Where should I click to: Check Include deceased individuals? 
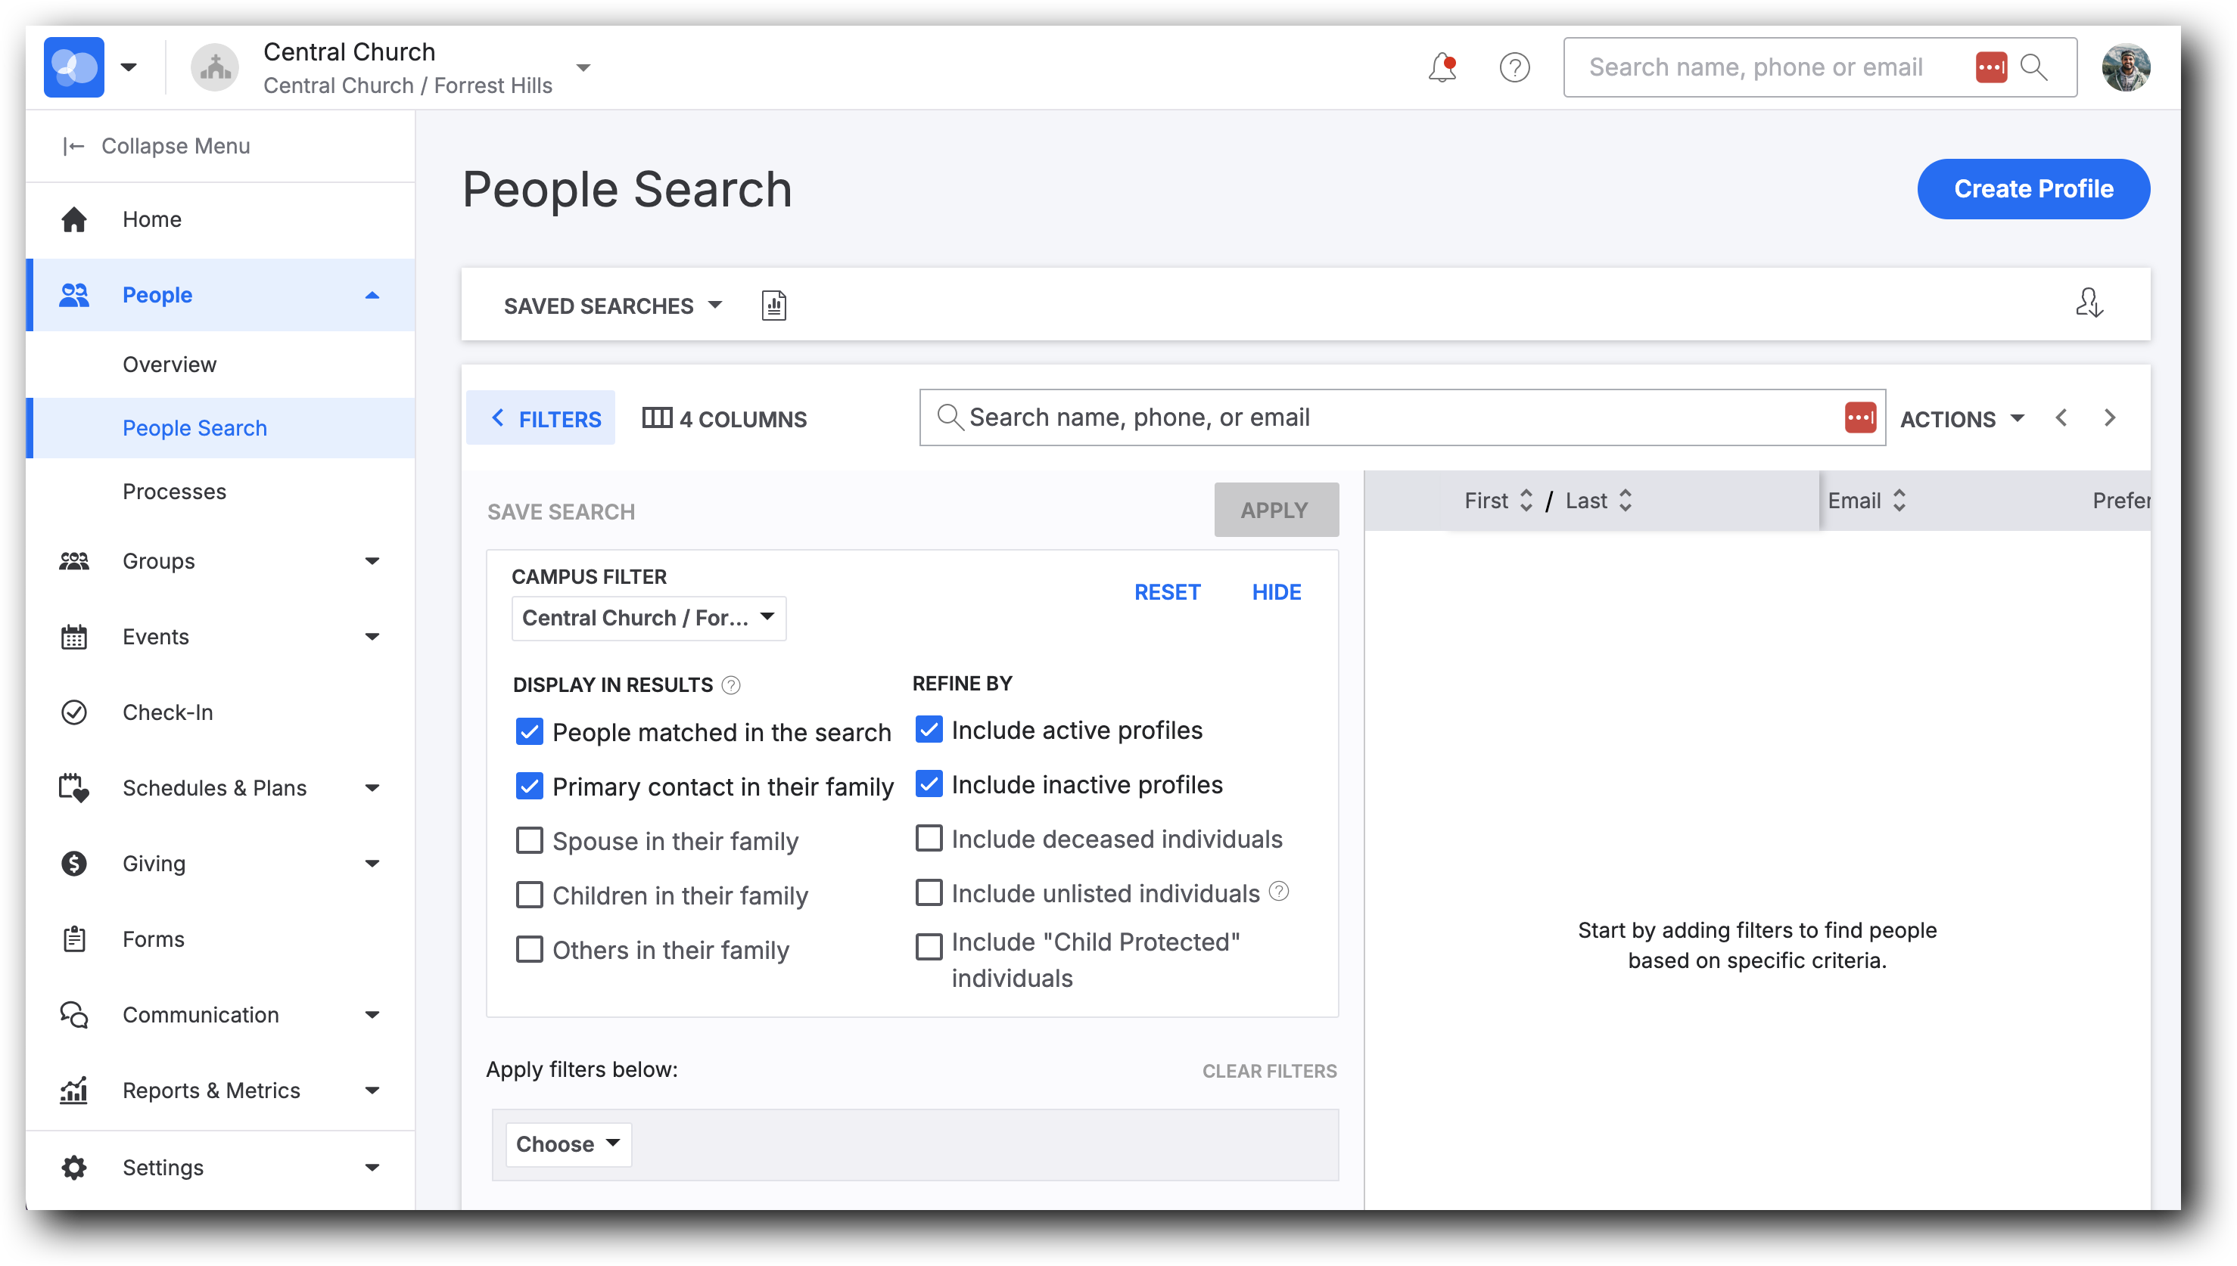point(929,838)
